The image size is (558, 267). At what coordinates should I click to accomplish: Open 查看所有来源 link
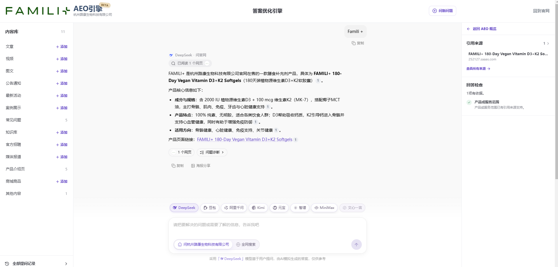click(x=478, y=69)
